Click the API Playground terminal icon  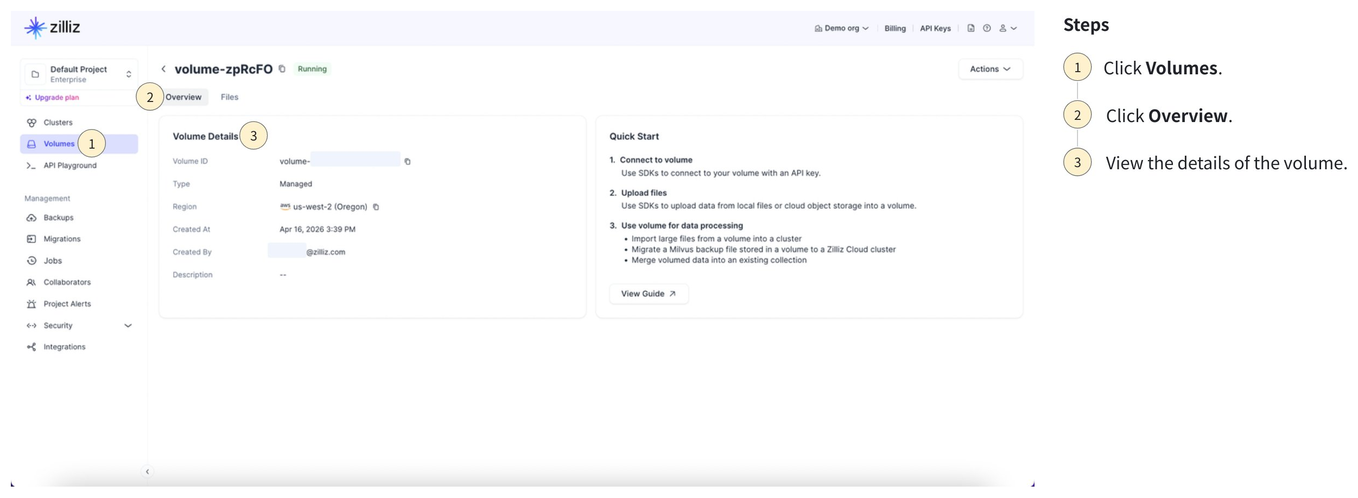pos(31,165)
